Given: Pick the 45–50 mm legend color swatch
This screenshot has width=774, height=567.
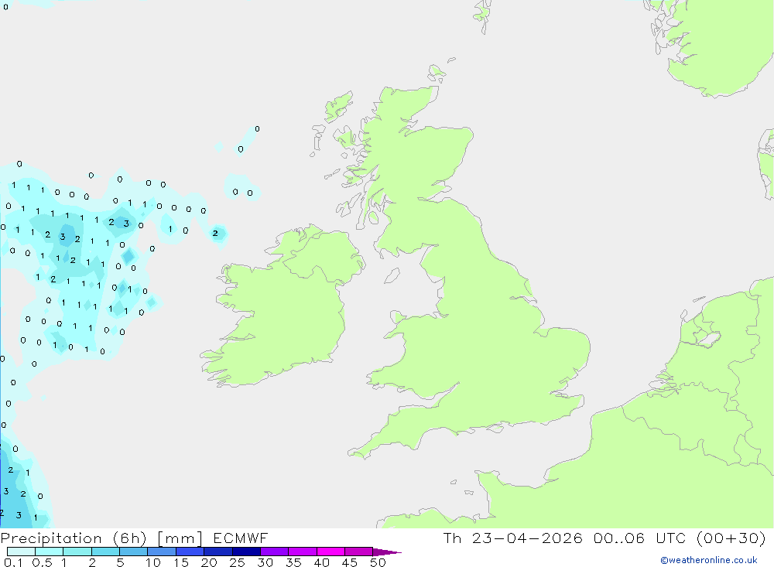Looking at the screenshot, I should 358,552.
